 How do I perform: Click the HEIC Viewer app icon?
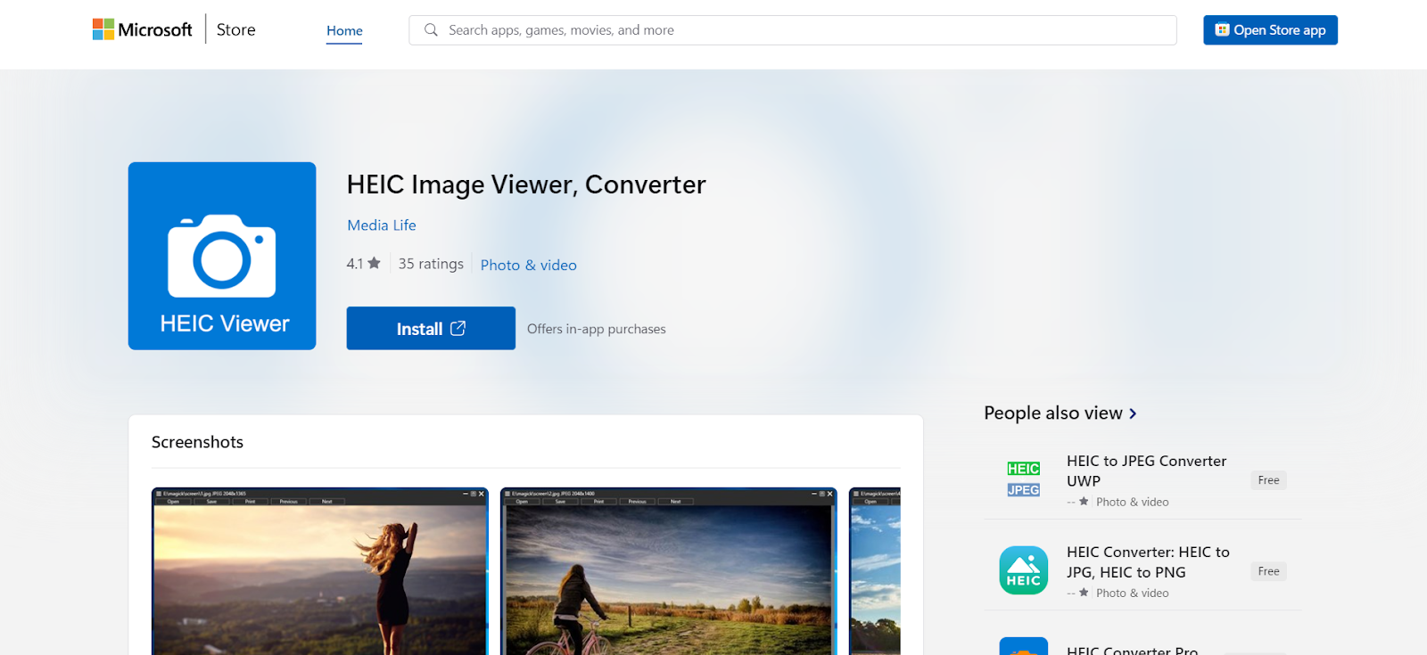[x=222, y=256]
